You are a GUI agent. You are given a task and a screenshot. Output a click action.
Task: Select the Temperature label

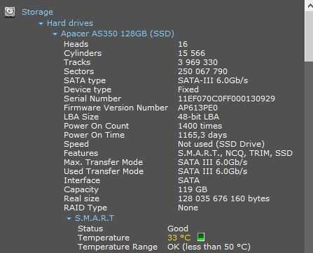104,238
